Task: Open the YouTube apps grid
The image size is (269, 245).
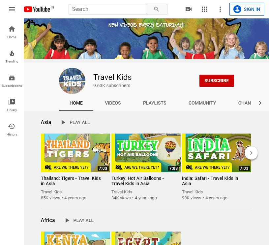Action: coord(204,9)
